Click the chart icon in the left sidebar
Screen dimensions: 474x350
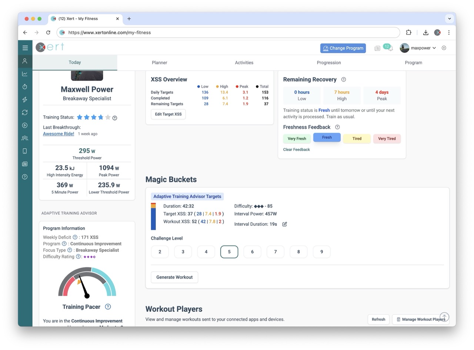click(25, 74)
